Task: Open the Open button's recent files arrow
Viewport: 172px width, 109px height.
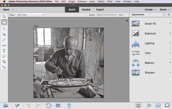Action: tap(13, 10)
